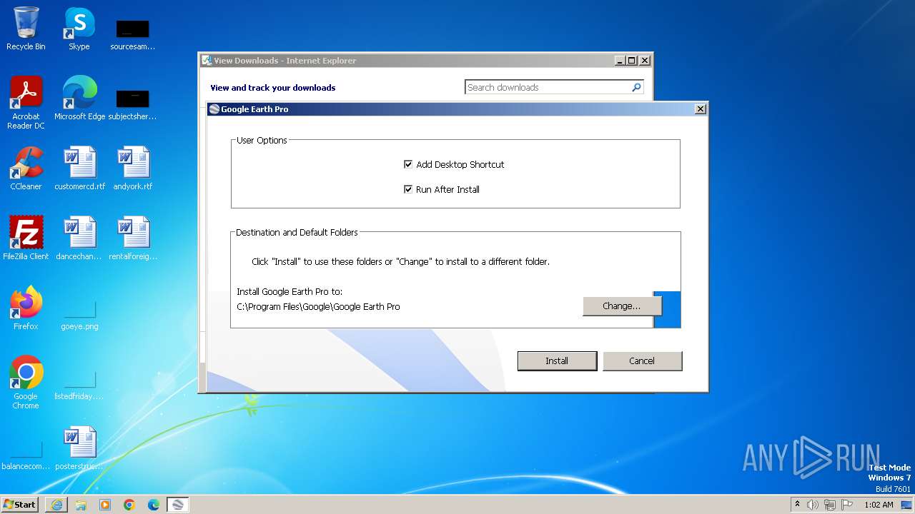Select Google Earth installer taskbar button
Screen dimensions: 915x514
click(x=178, y=505)
